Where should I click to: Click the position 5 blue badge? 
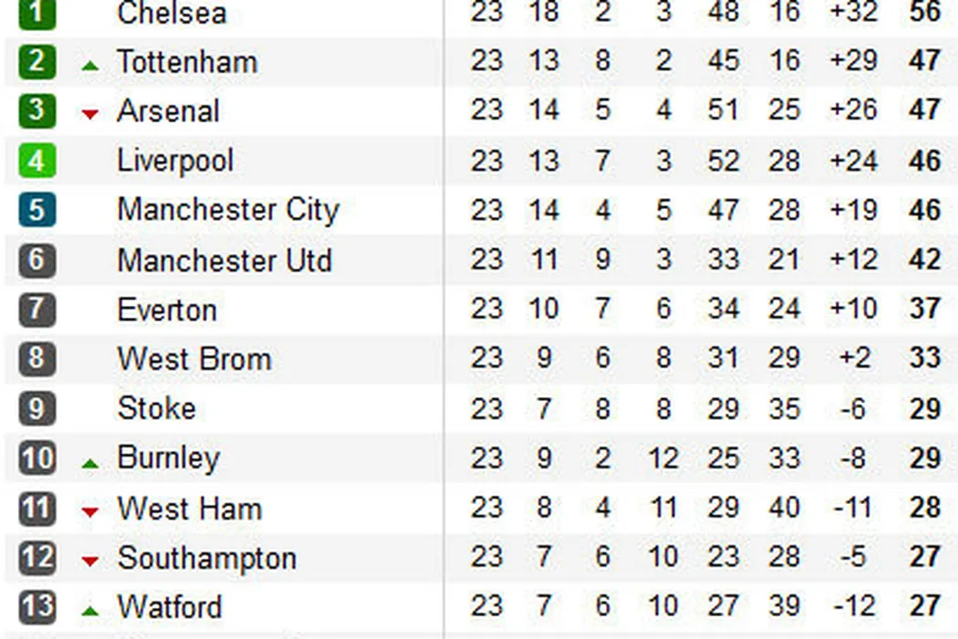tap(36, 211)
